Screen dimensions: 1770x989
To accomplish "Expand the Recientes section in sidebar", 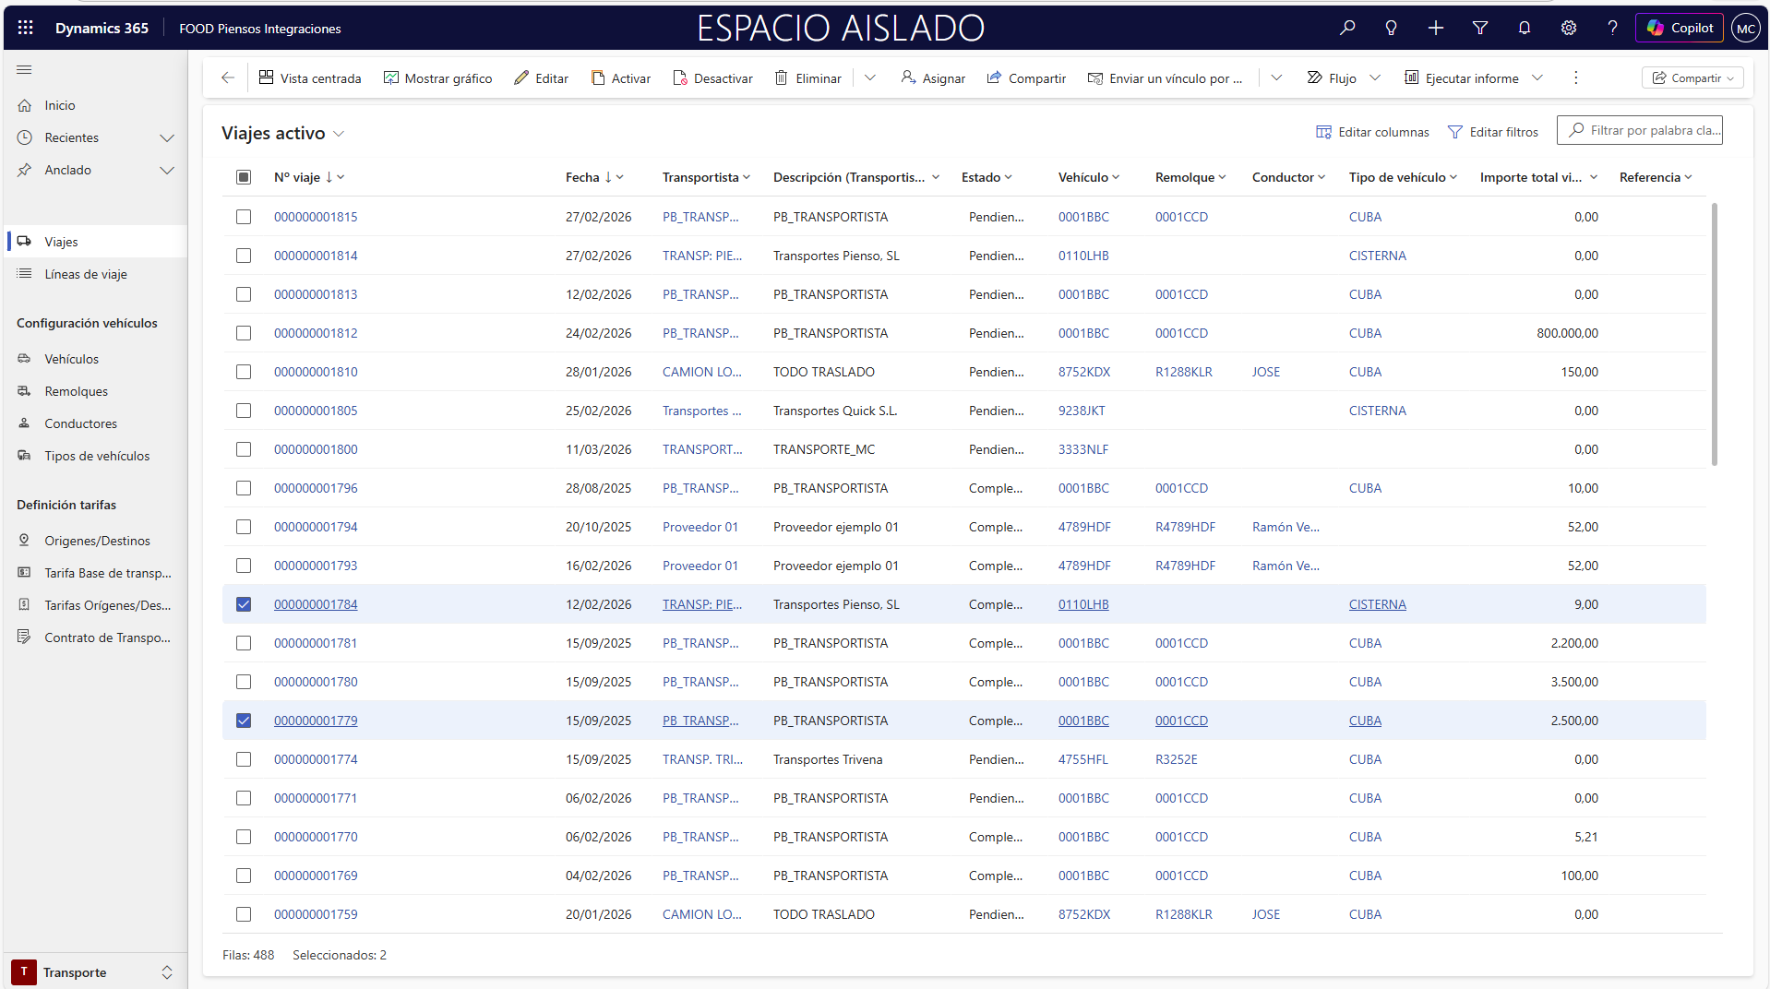I will point(167,138).
